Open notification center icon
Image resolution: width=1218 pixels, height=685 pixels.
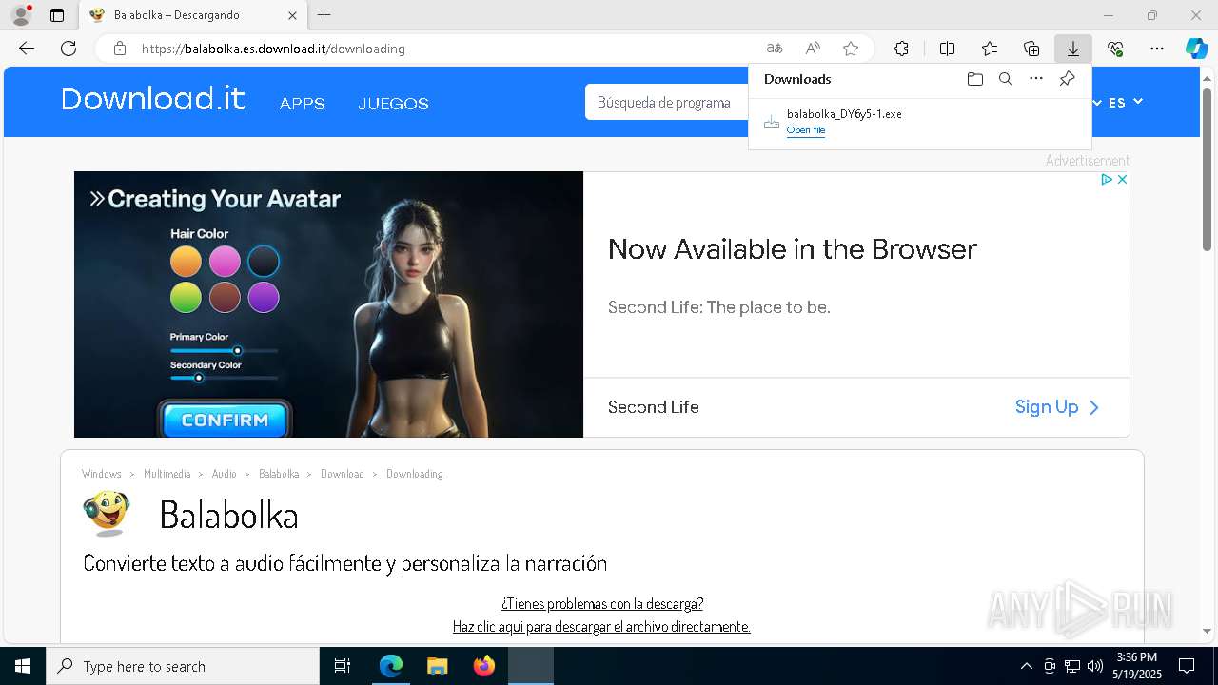point(1187,666)
